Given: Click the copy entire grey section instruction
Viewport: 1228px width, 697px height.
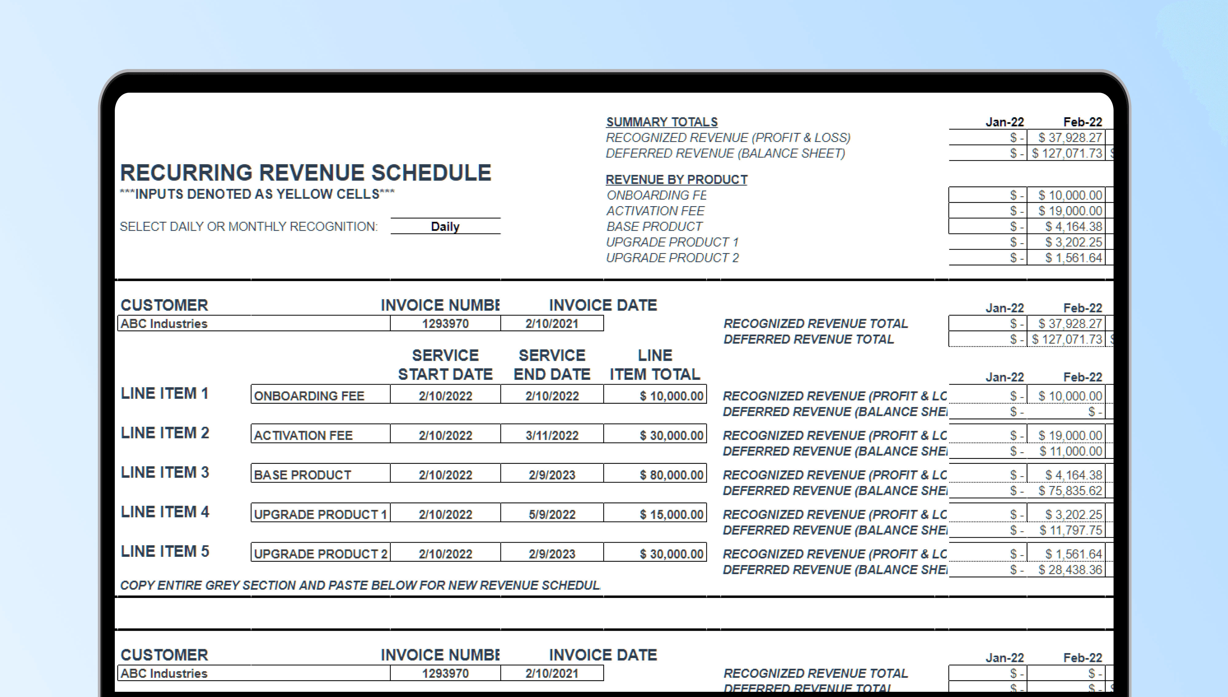Looking at the screenshot, I should [x=360, y=585].
